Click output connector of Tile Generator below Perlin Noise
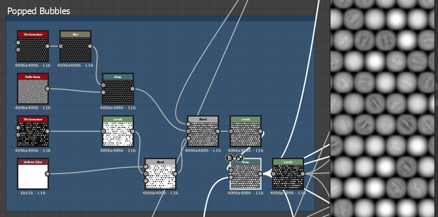Screen dimensions: 438x217 (x=47, y=131)
